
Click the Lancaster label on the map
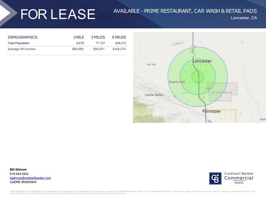point(202,61)
